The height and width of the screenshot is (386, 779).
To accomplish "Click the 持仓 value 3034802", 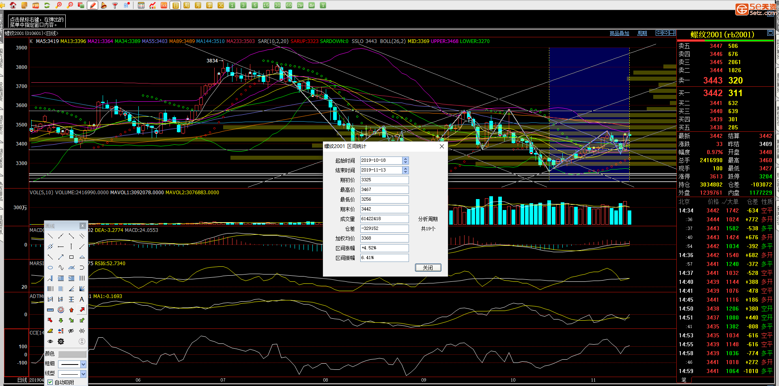I will [711, 184].
